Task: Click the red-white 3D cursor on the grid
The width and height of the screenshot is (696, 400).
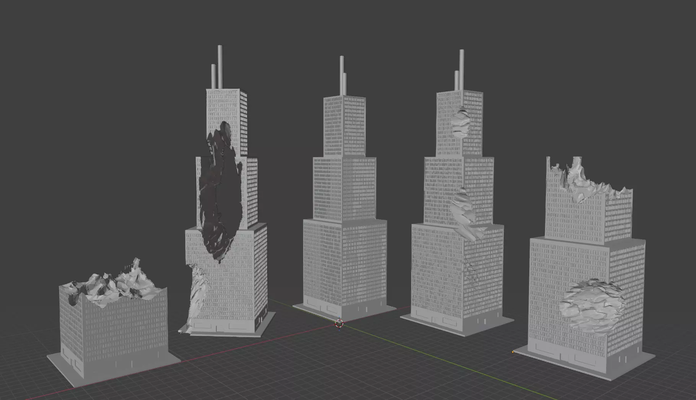Action: click(x=339, y=324)
